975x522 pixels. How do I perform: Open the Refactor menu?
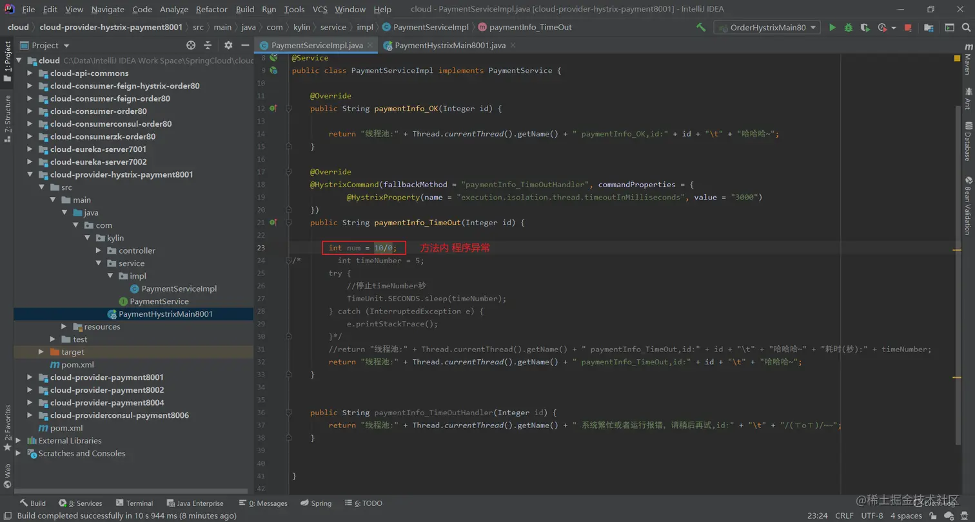point(212,10)
